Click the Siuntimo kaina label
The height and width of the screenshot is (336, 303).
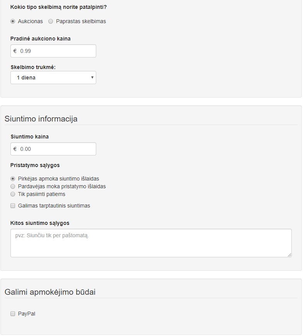[30, 137]
